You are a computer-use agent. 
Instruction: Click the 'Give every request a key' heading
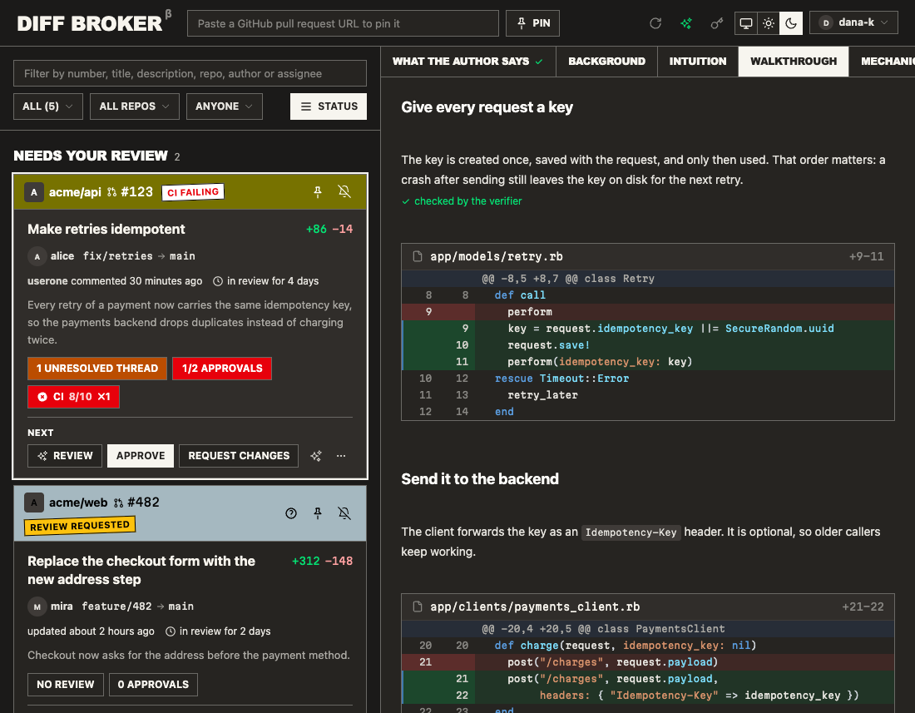487,107
